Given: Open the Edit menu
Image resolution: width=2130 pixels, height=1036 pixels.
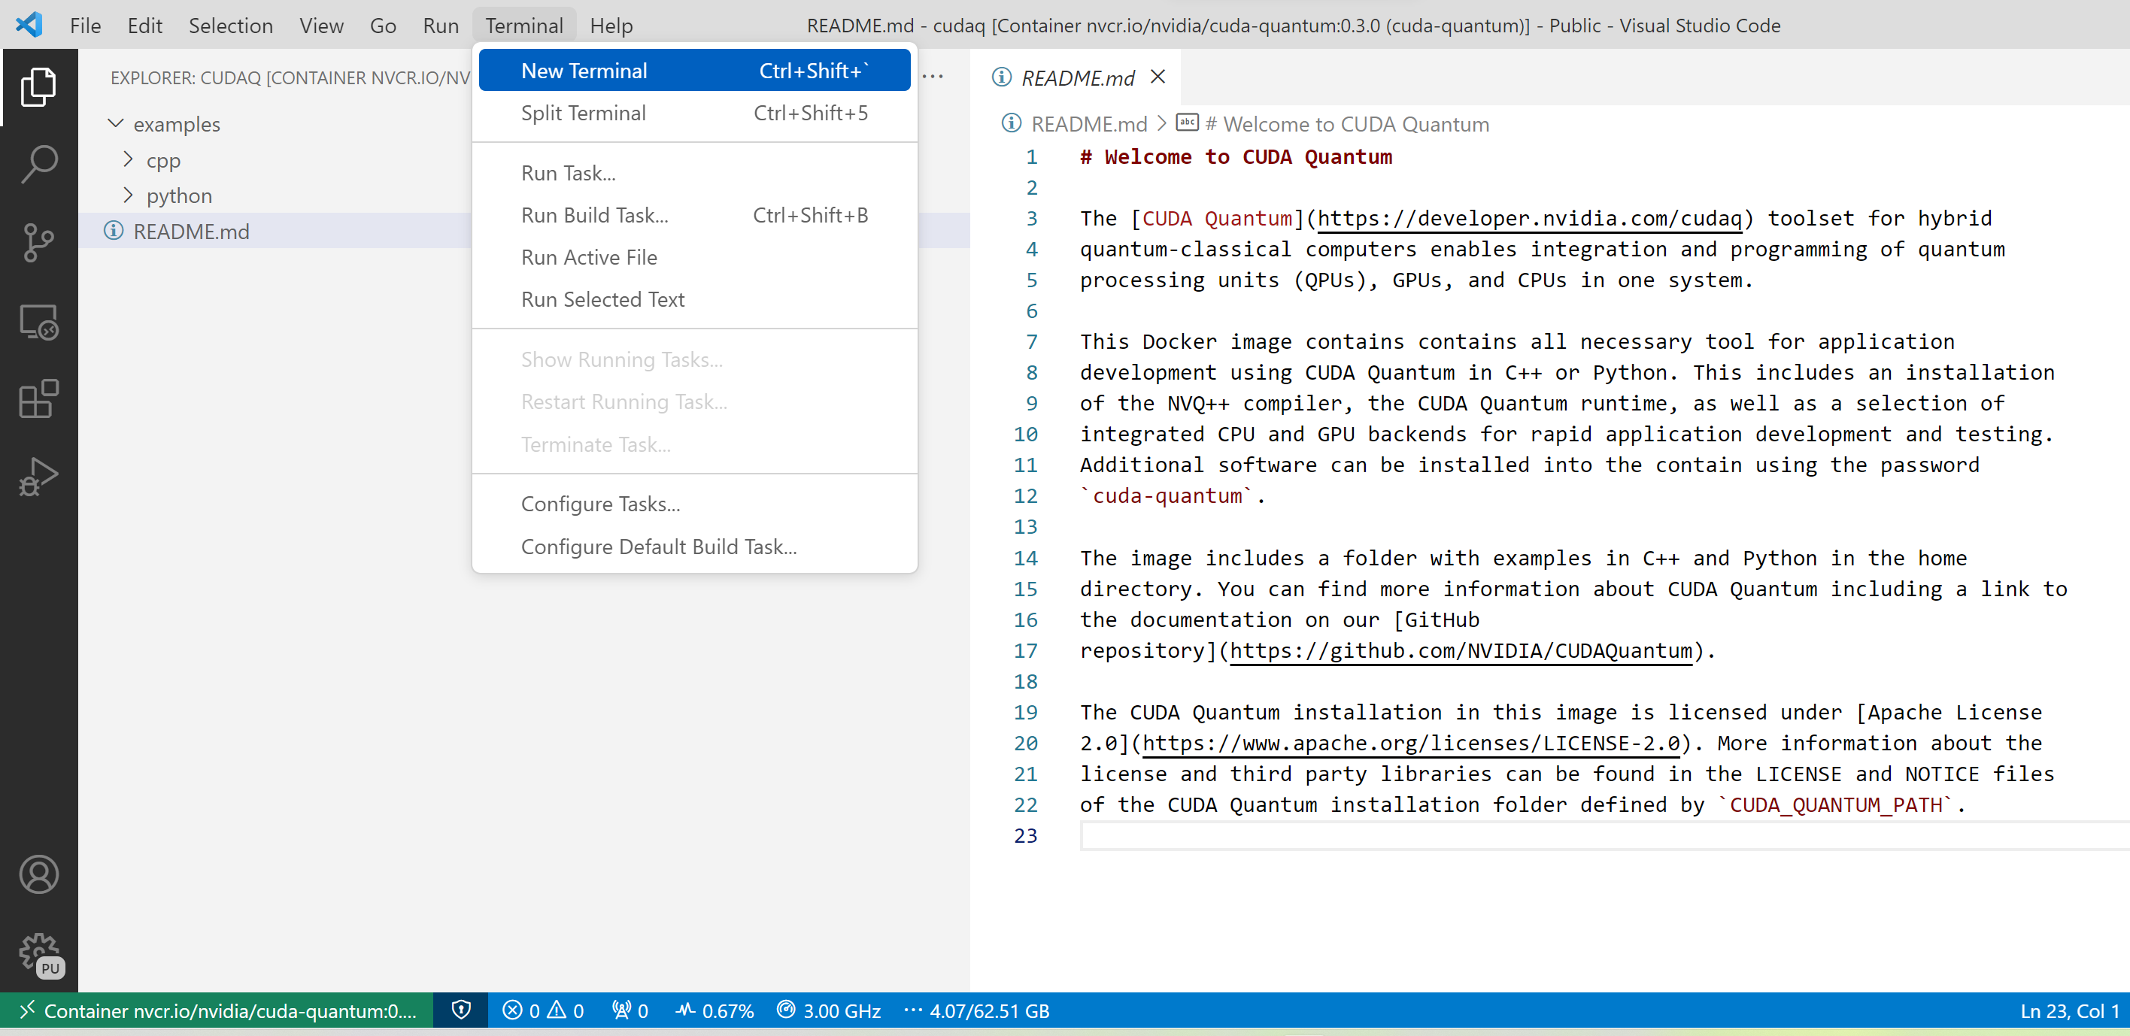Looking at the screenshot, I should [144, 26].
